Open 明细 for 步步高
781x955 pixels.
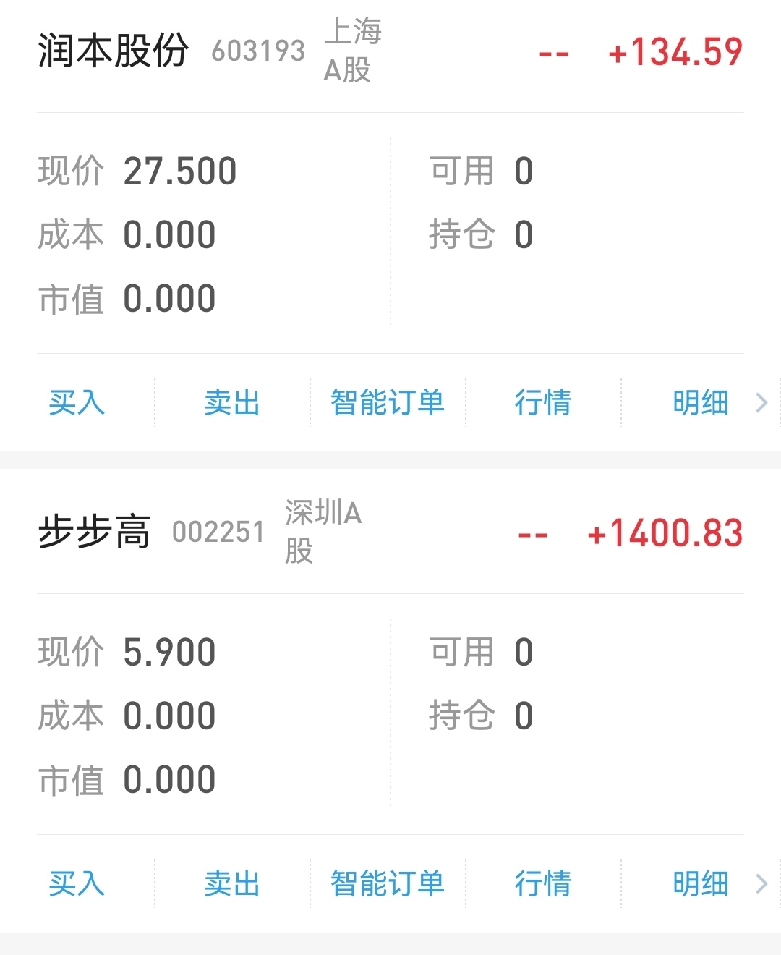click(700, 883)
